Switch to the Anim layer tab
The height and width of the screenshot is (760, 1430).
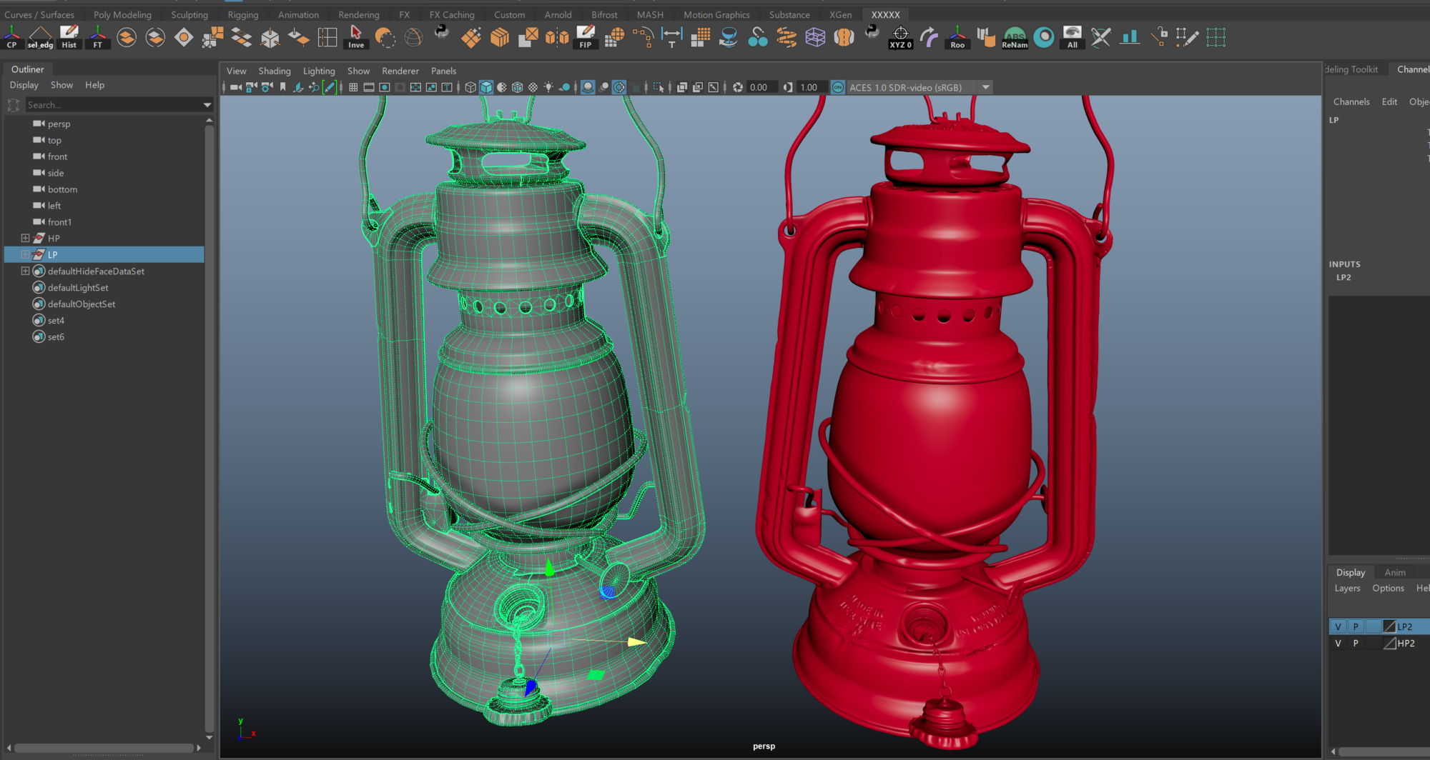point(1394,572)
